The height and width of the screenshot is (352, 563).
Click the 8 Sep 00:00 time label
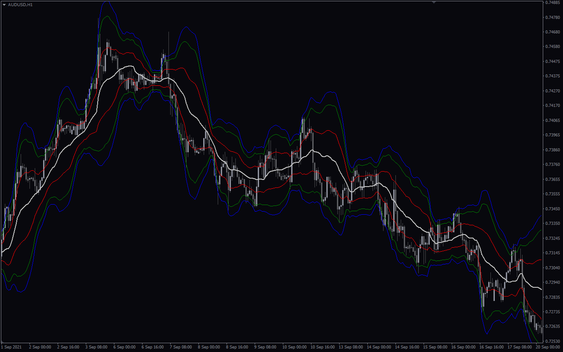click(209, 347)
